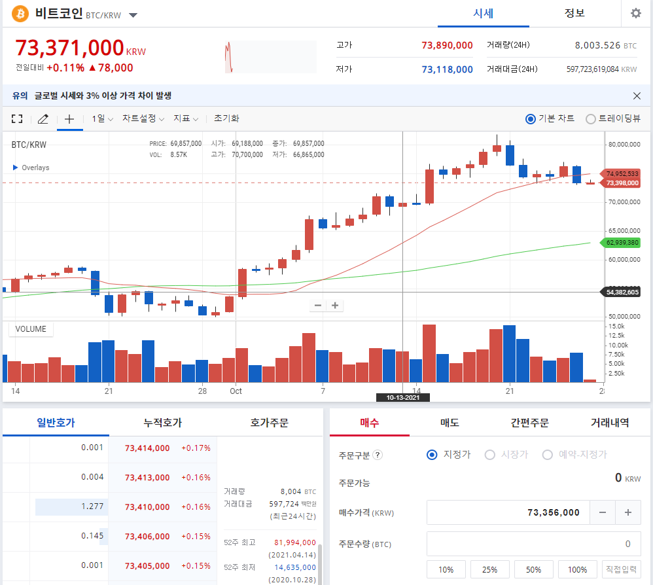Open the settings gear icon
653x585 pixels.
pos(635,13)
